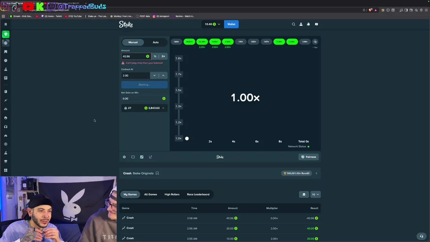The image size is (430, 242).
Task: Decrease Cashout At with down arrow
Action: pyautogui.click(x=155, y=76)
